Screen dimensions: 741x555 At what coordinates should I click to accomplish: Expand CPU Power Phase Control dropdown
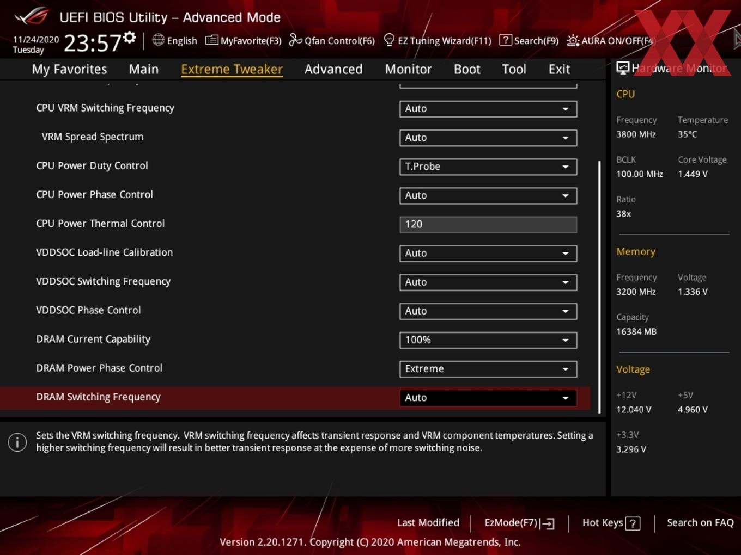[x=488, y=195]
